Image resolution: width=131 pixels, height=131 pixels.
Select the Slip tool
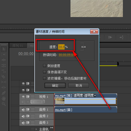pyautogui.click(x=4, y=82)
